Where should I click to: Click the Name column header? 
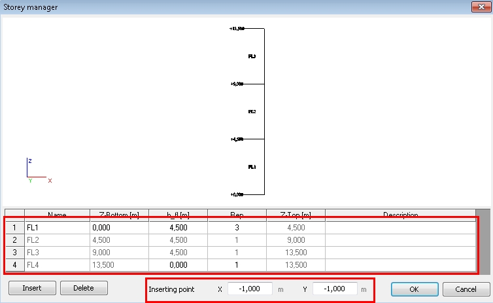point(57,215)
